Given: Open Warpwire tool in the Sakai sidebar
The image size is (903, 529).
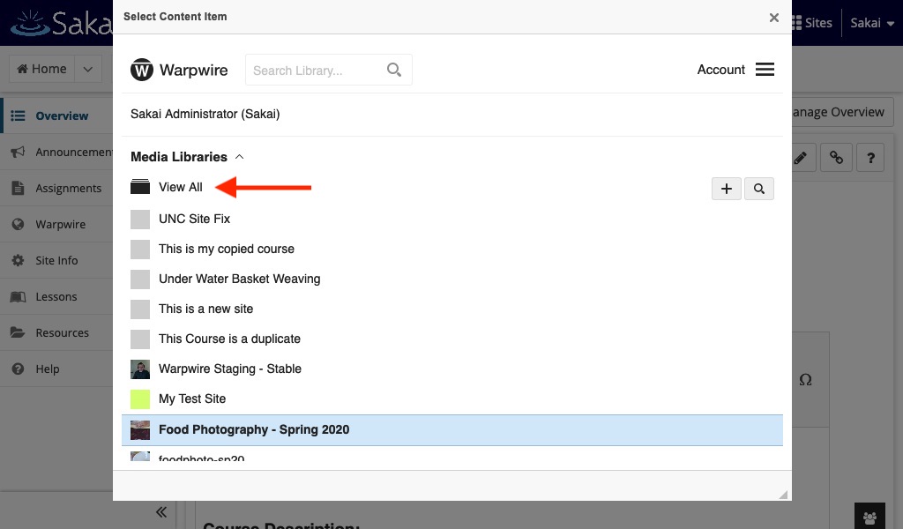Looking at the screenshot, I should pos(57,224).
